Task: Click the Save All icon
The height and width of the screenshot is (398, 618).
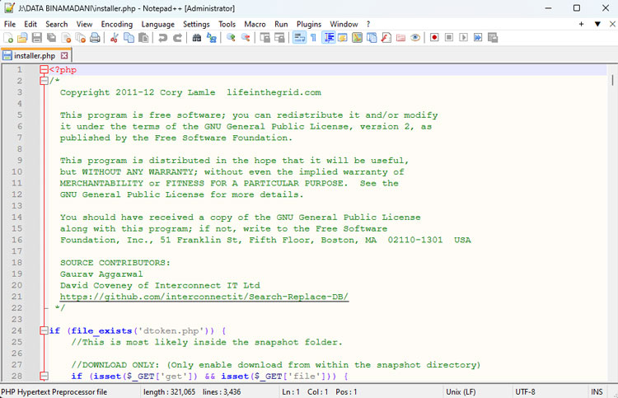Action: pyautogui.click(x=51, y=38)
